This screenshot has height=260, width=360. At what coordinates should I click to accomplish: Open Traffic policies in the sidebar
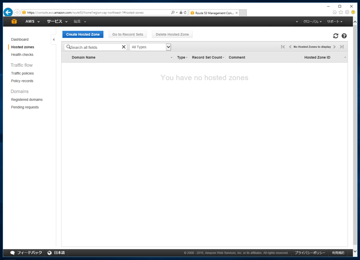point(22,73)
